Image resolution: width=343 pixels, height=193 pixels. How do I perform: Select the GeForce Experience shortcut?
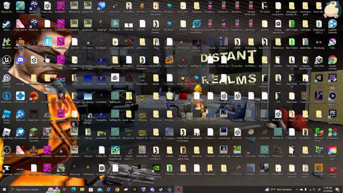pos(156,170)
